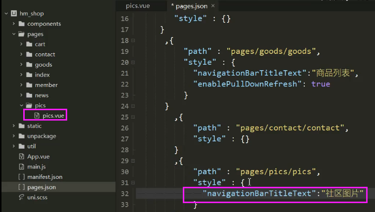The image size is (375, 212).
Task: Click the pages.json bracket icon in tree
Action: [22, 187]
